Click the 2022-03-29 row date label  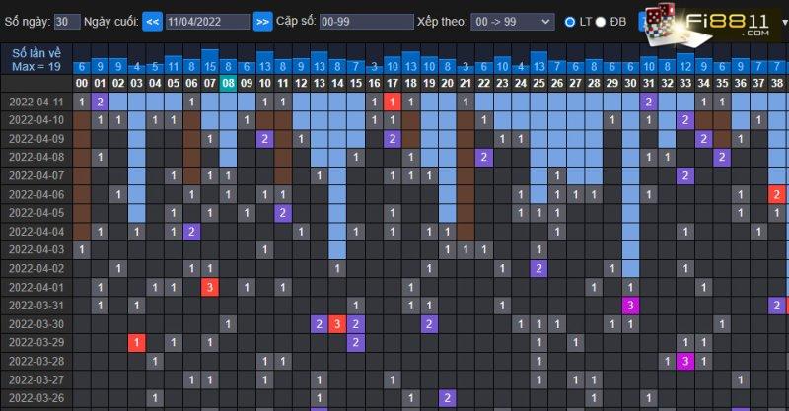(36, 342)
